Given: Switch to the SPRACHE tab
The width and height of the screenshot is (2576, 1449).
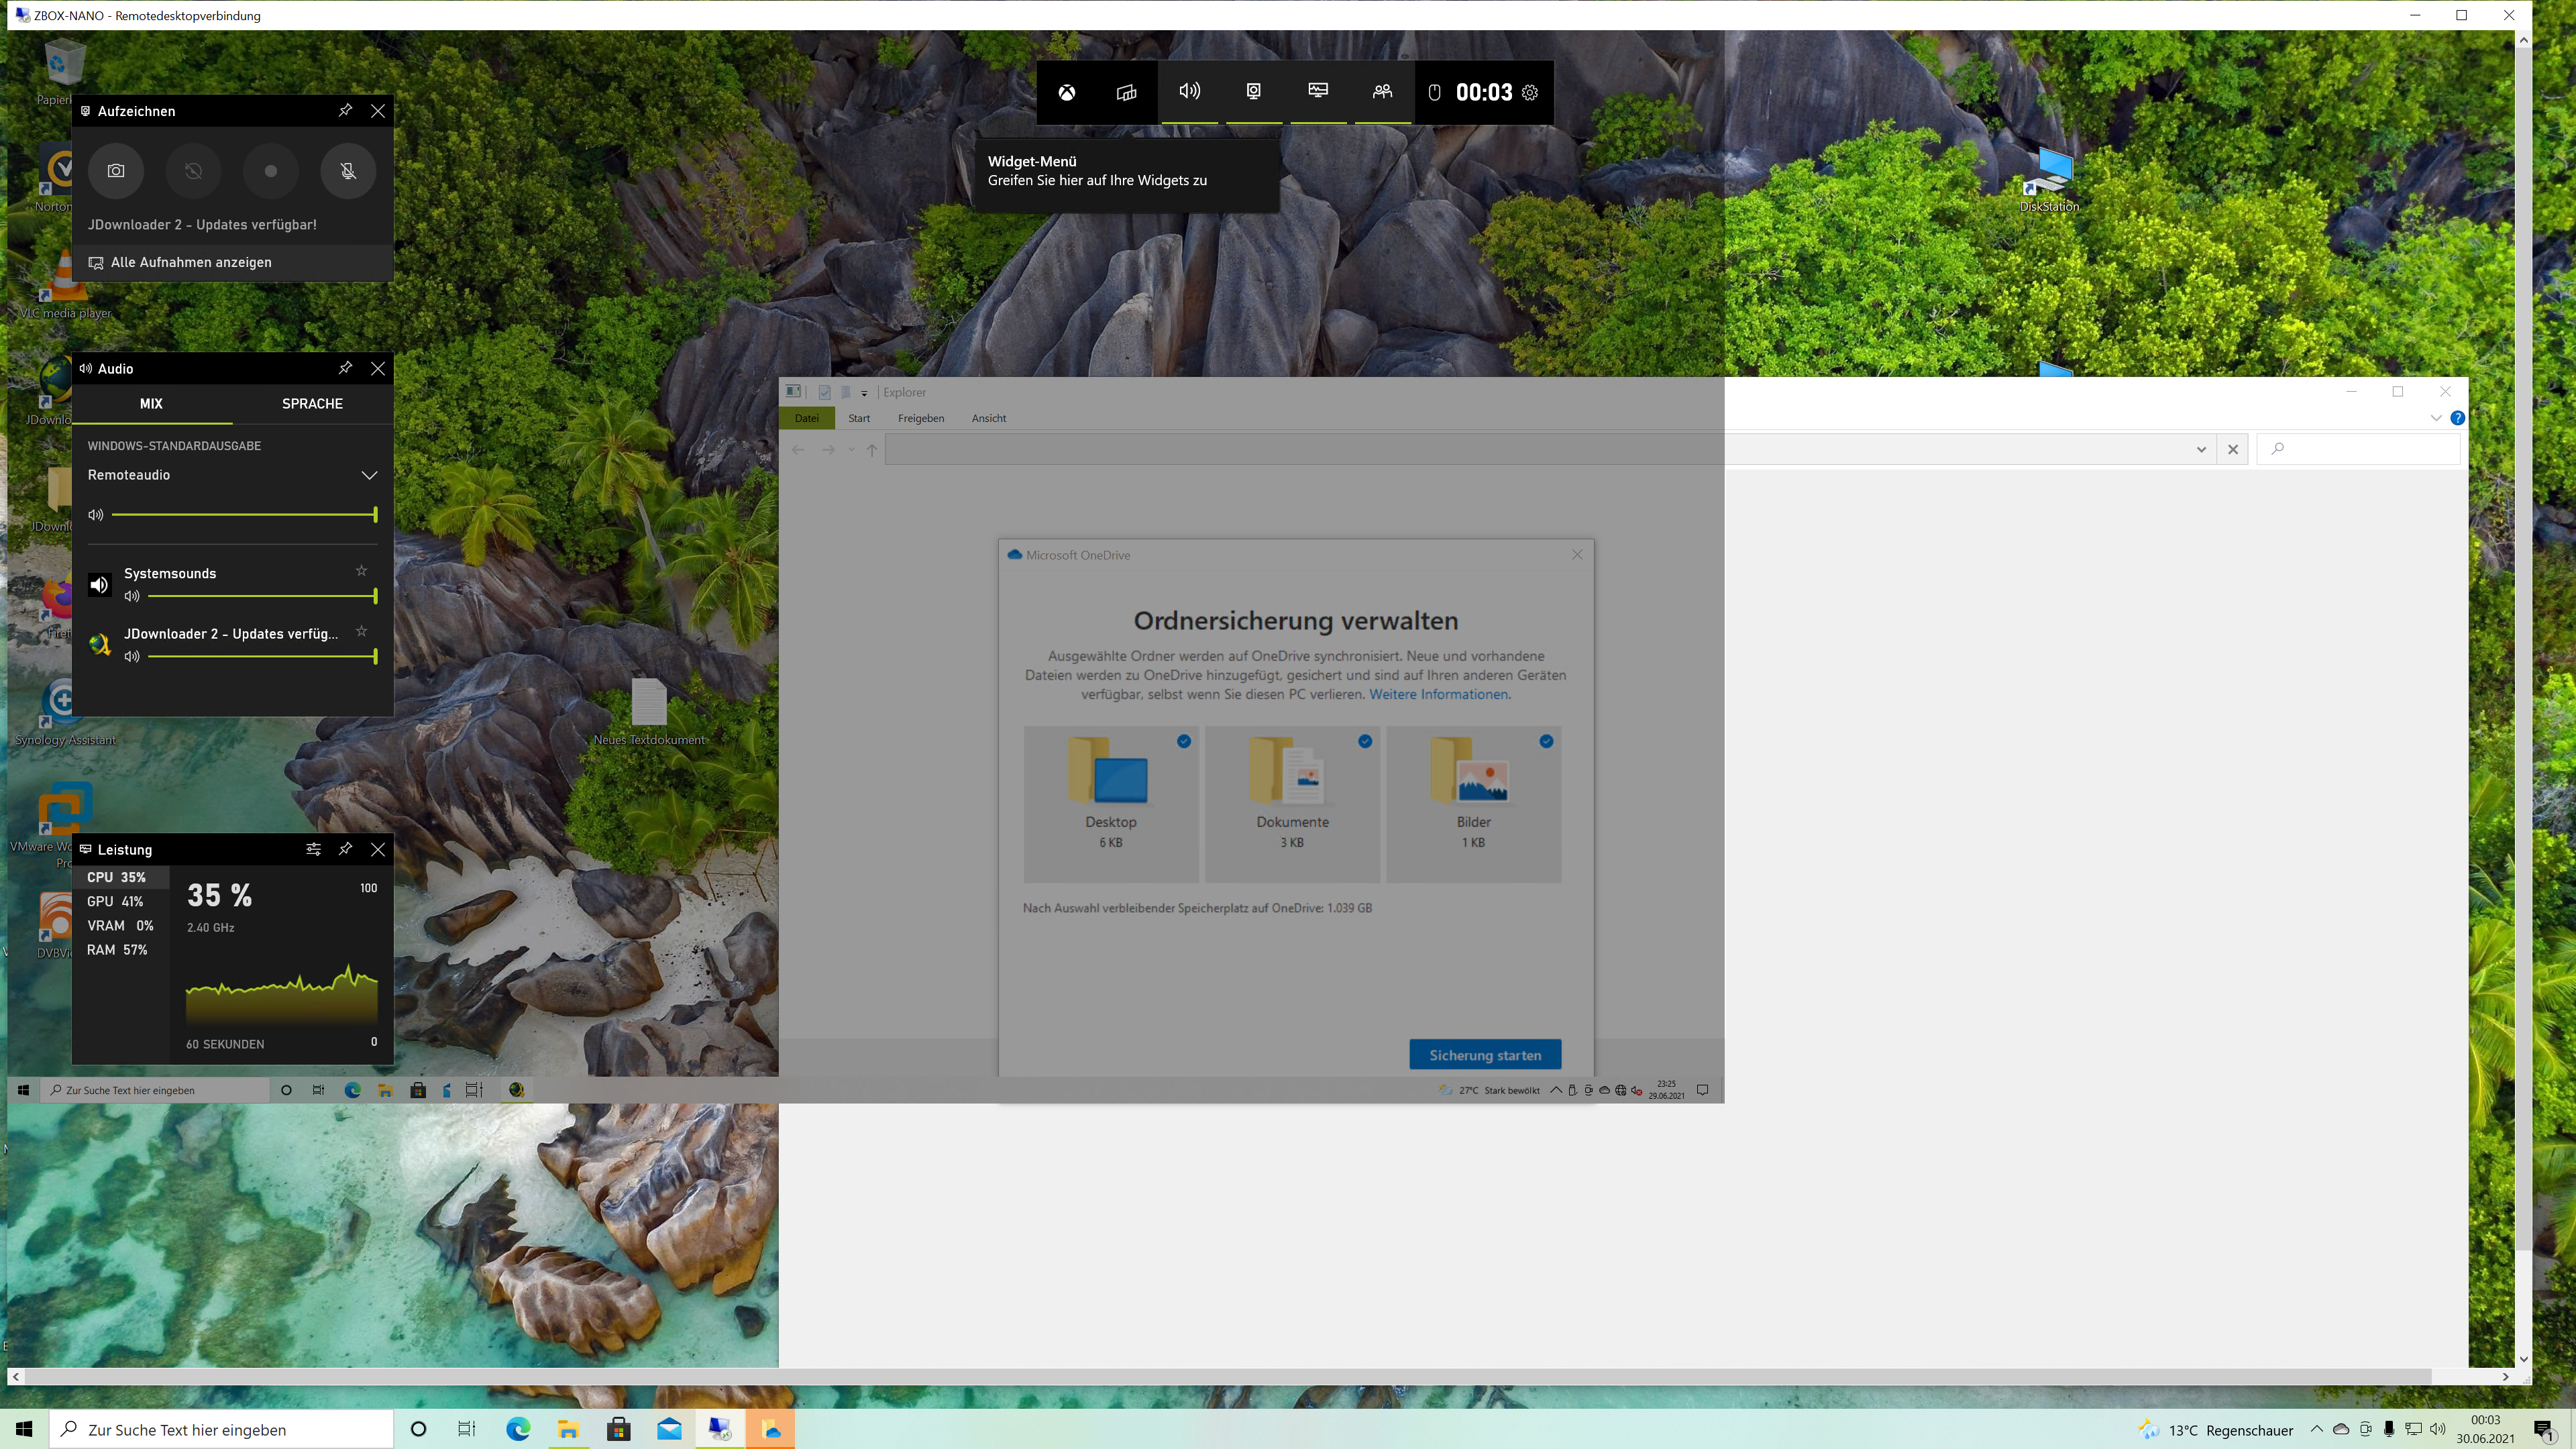Looking at the screenshot, I should point(312,404).
